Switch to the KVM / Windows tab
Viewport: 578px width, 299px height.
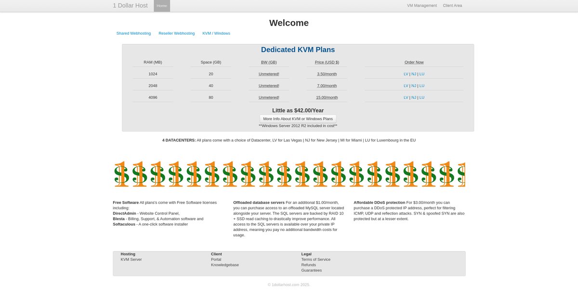coord(216,33)
